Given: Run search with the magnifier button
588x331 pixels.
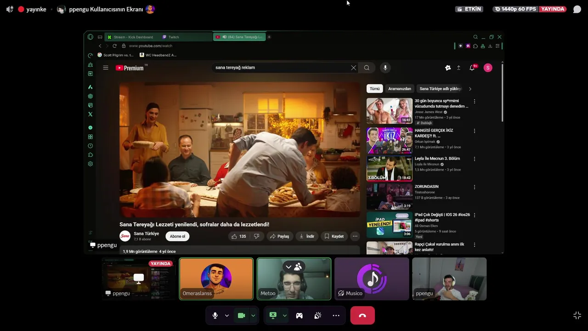Looking at the screenshot, I should click(367, 68).
